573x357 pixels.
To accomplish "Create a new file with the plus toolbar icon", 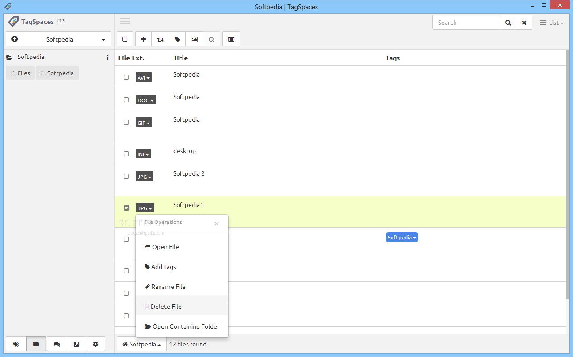I will [143, 39].
